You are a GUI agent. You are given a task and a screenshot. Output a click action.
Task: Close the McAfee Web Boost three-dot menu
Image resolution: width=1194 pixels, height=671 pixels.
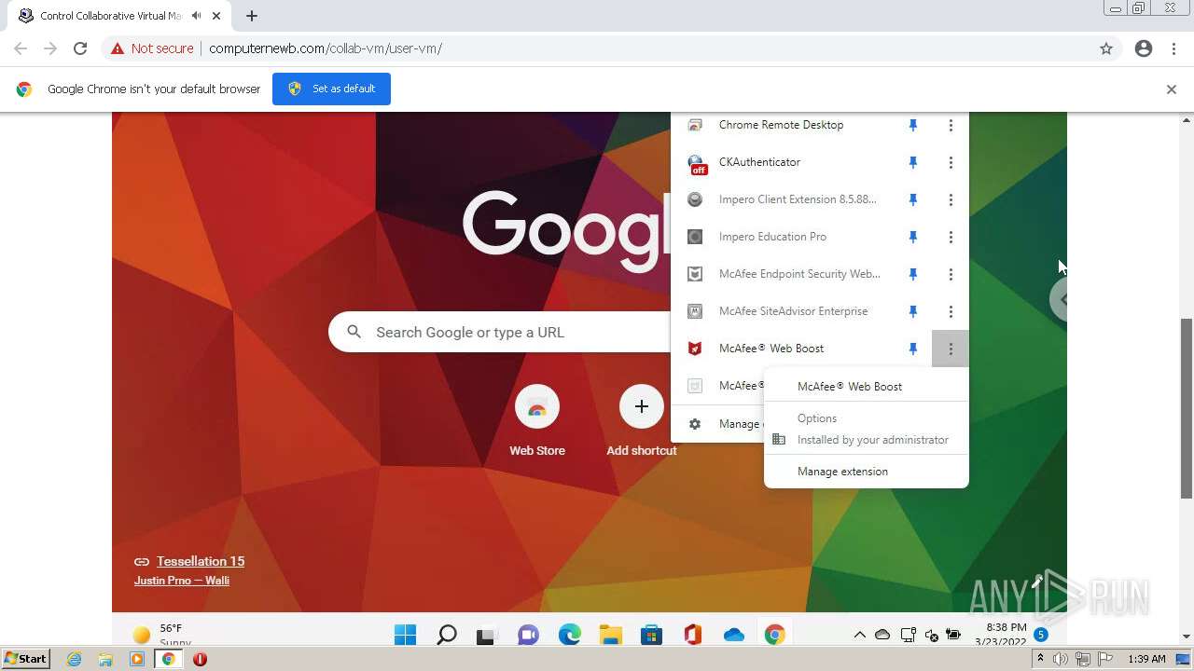click(x=951, y=349)
